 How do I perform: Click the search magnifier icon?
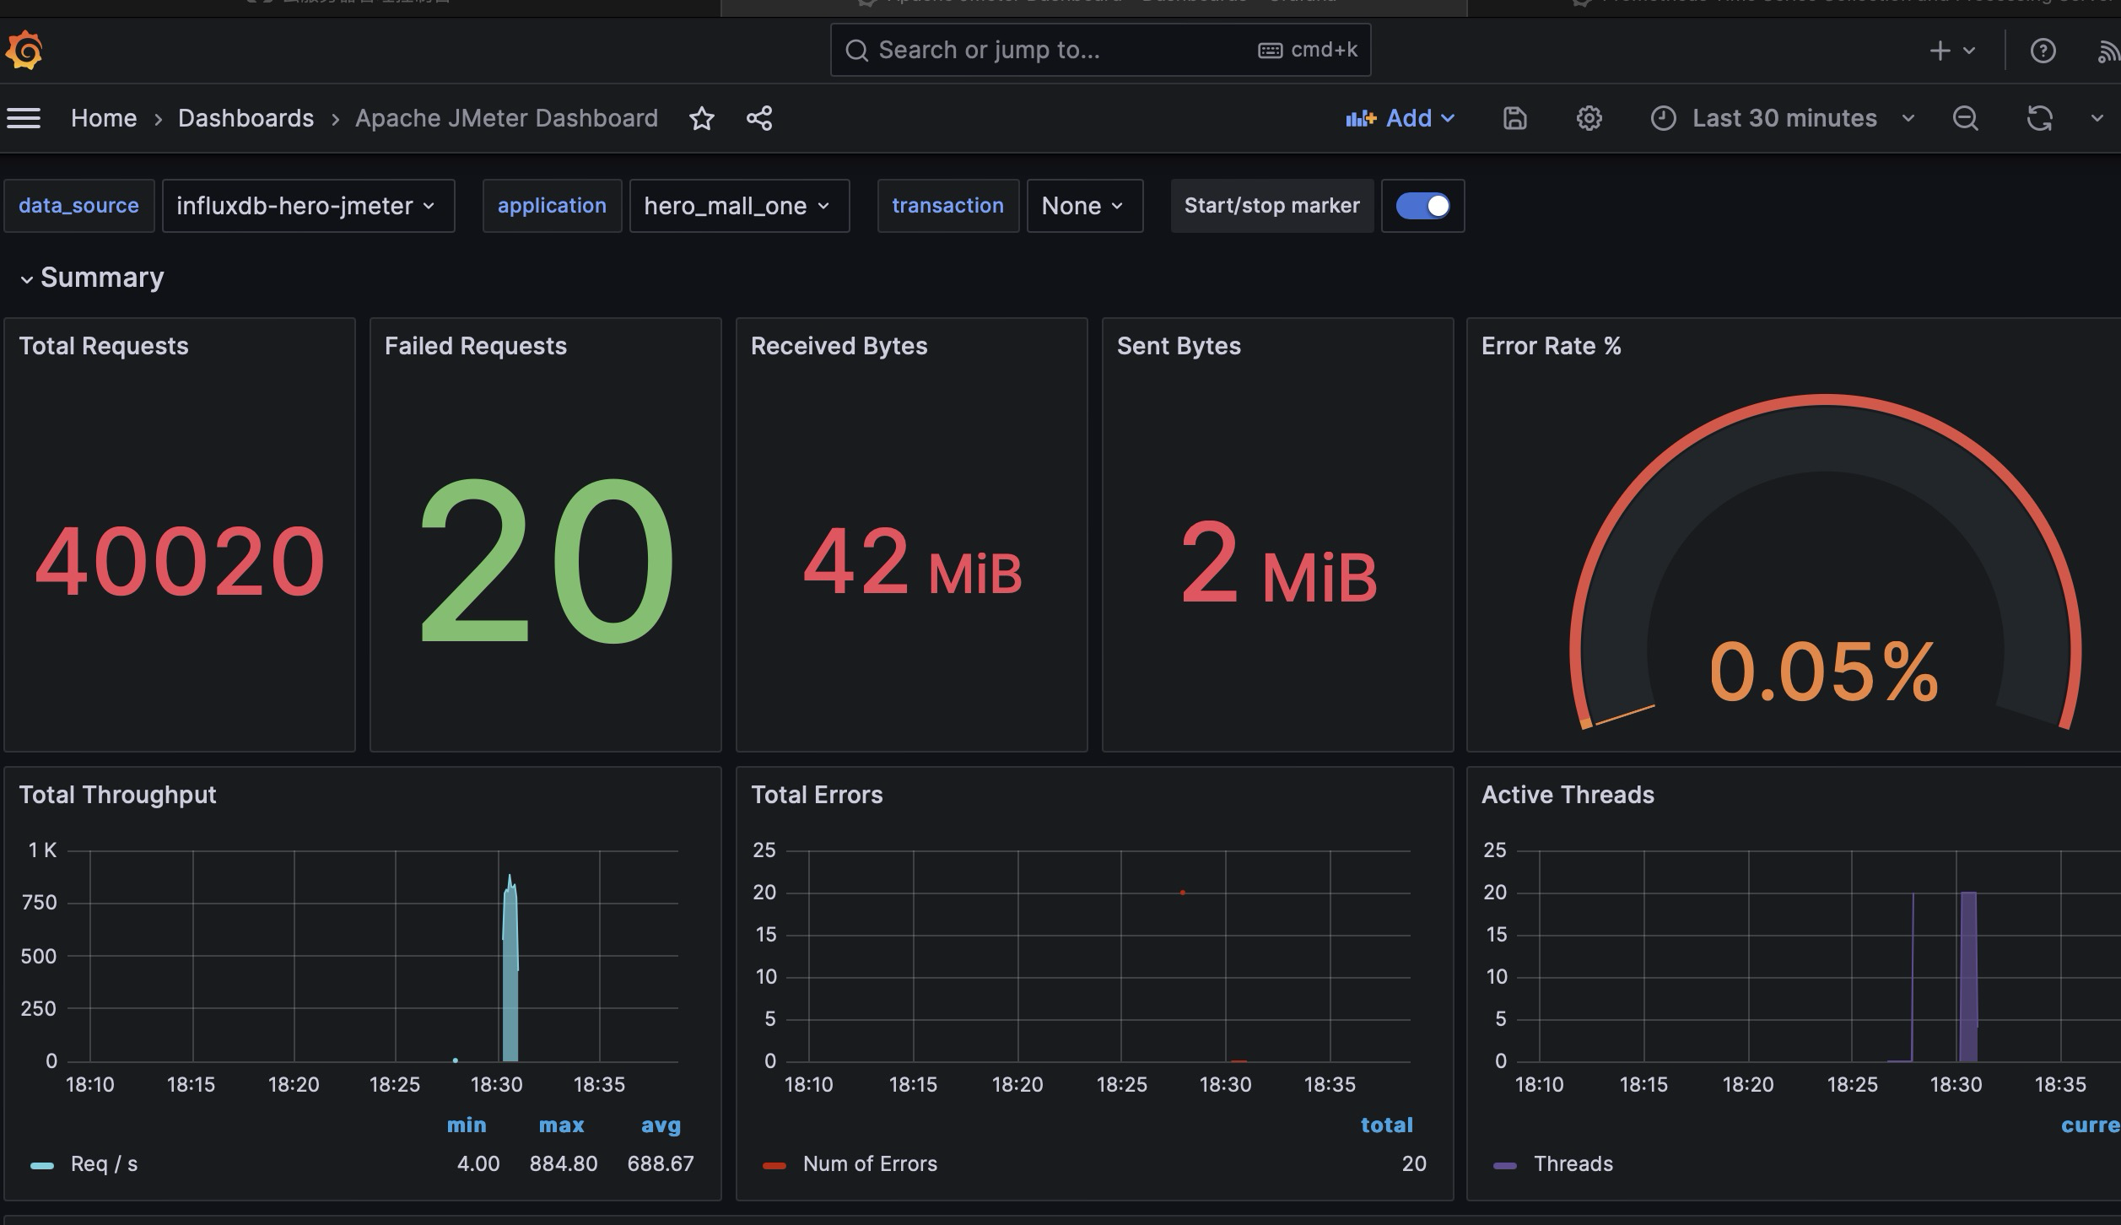tap(856, 51)
